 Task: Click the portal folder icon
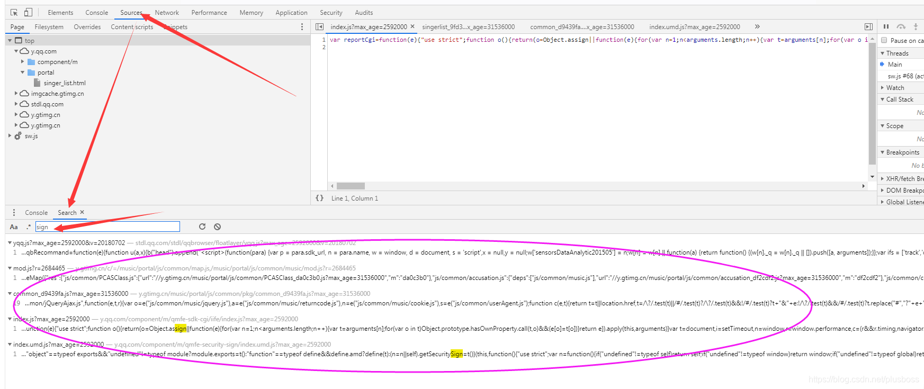31,73
